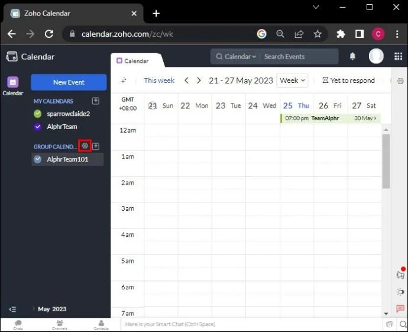Click This week link
The width and height of the screenshot is (408, 332).
tap(159, 80)
